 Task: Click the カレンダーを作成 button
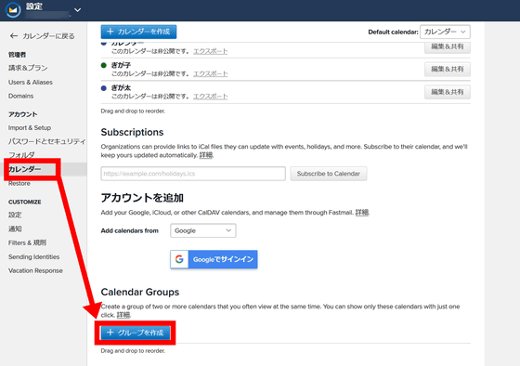tap(138, 32)
